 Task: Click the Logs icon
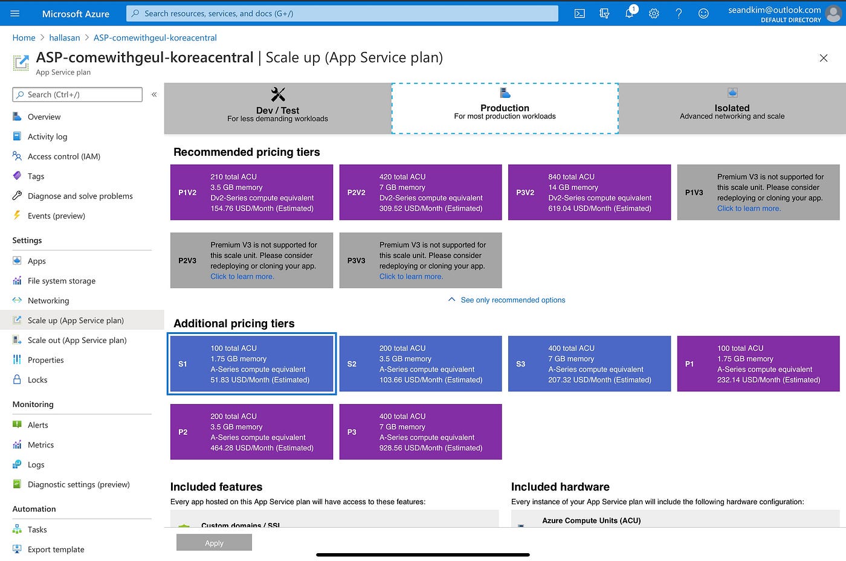[17, 464]
